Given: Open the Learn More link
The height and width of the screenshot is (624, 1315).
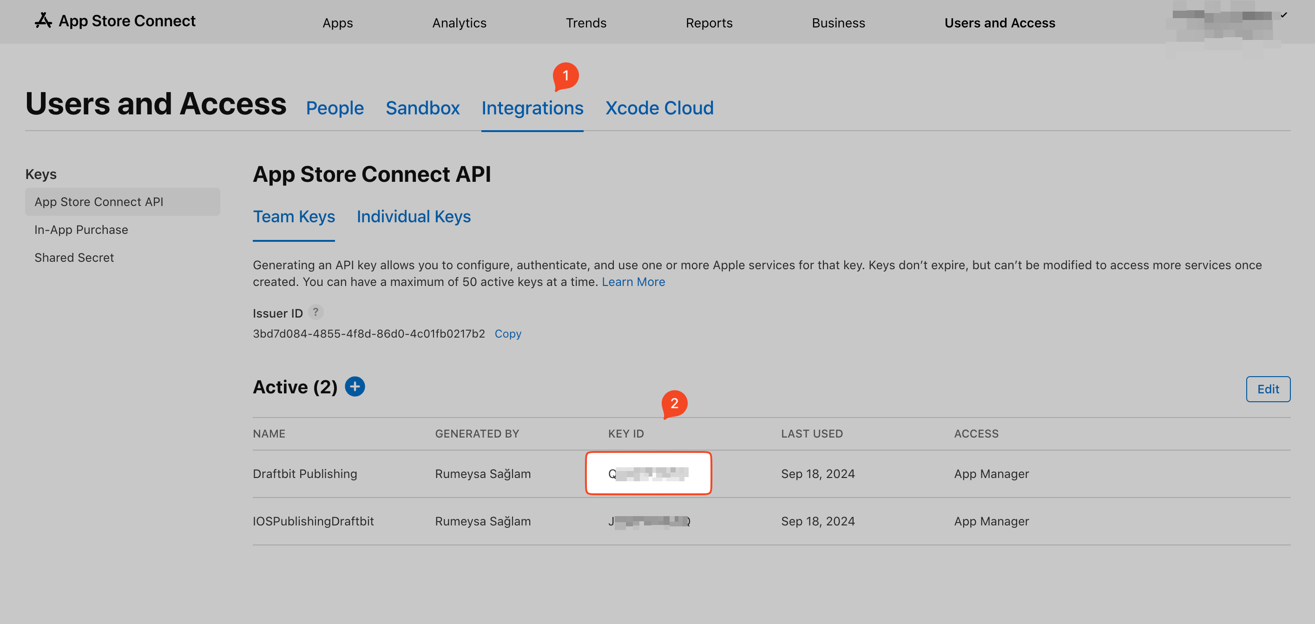Looking at the screenshot, I should tap(633, 281).
